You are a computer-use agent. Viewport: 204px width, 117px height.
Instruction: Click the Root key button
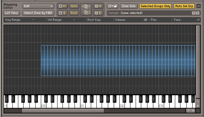[74, 13]
